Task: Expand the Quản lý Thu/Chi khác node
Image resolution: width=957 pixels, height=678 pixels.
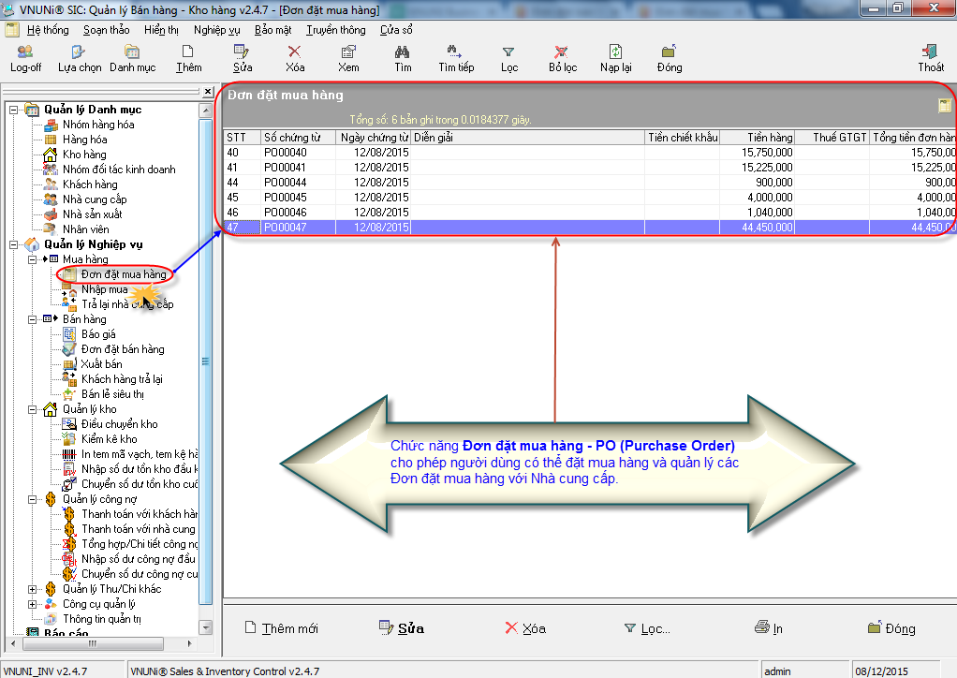Action: (x=33, y=589)
